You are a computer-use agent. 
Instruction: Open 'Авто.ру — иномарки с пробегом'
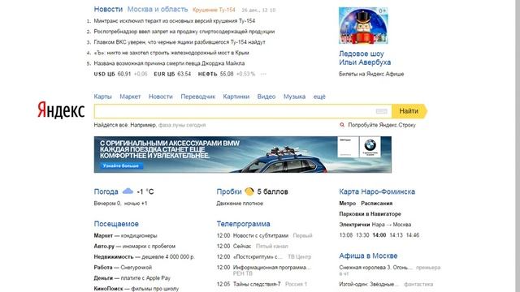(135, 247)
